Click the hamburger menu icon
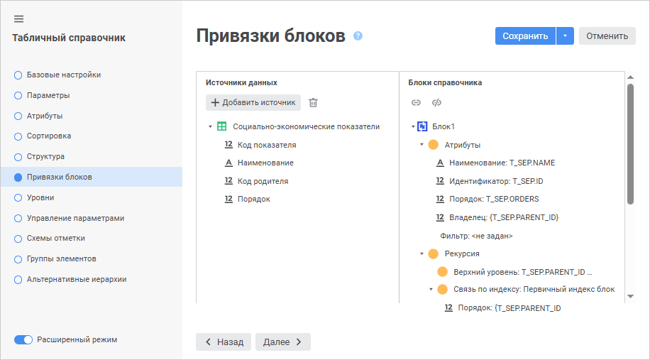650x360 pixels. (x=19, y=18)
